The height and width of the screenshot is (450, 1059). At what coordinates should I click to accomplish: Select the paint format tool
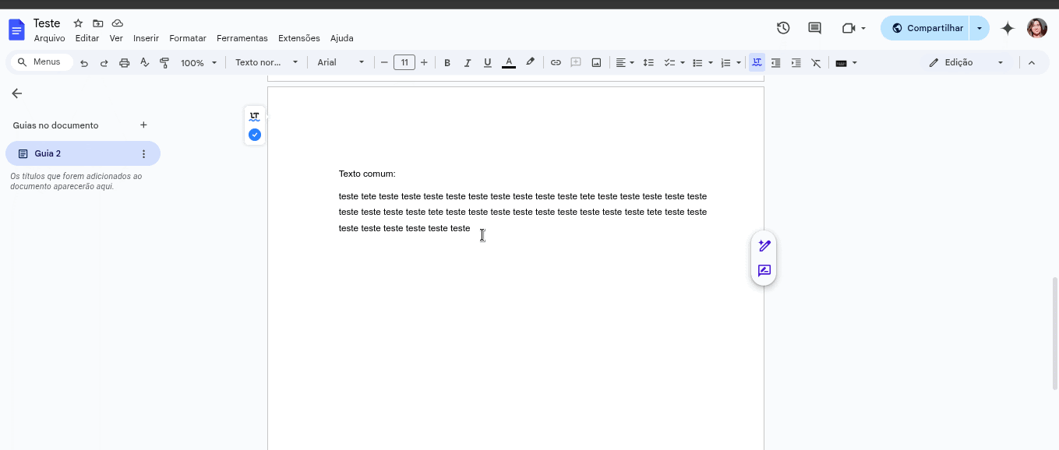(164, 62)
